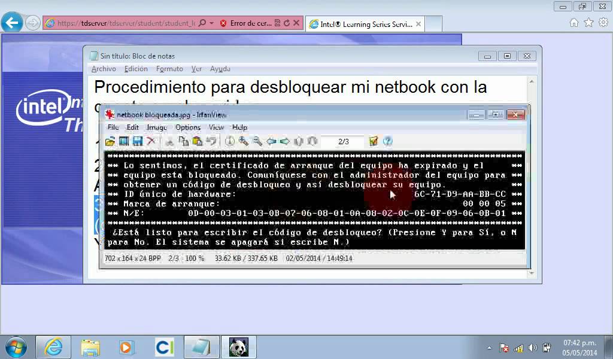The width and height of the screenshot is (613, 359).
Task: Open IrfanView settings properties icon
Action: (x=374, y=141)
